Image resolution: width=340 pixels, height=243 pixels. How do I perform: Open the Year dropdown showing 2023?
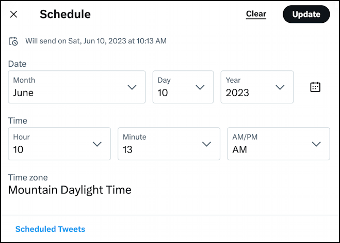pos(257,87)
